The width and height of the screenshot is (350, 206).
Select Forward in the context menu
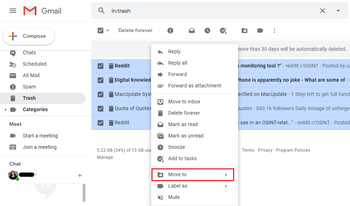pos(195,74)
